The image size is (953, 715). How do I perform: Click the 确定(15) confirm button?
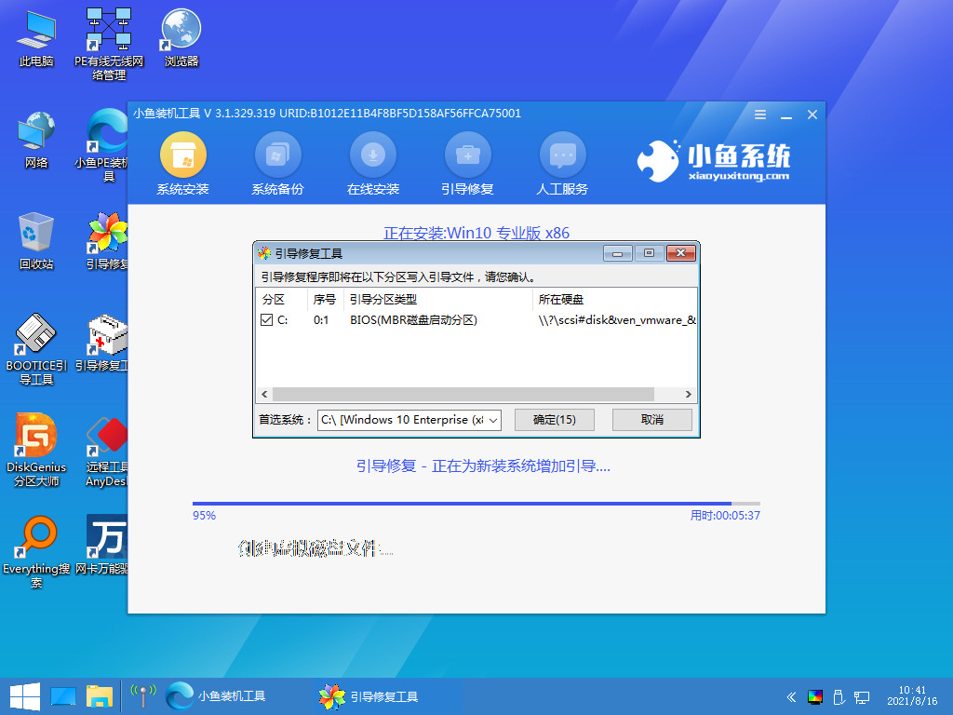pos(554,419)
